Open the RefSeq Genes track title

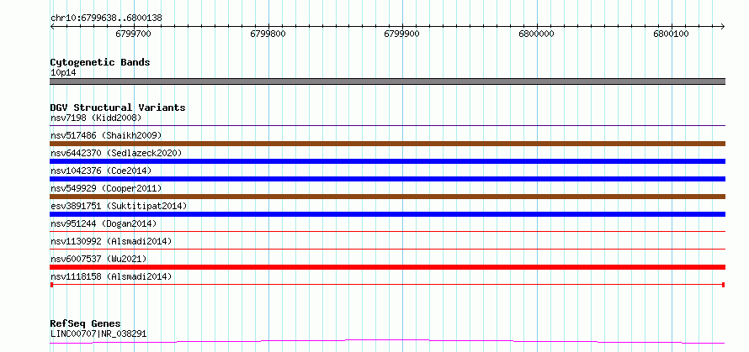tap(86, 324)
